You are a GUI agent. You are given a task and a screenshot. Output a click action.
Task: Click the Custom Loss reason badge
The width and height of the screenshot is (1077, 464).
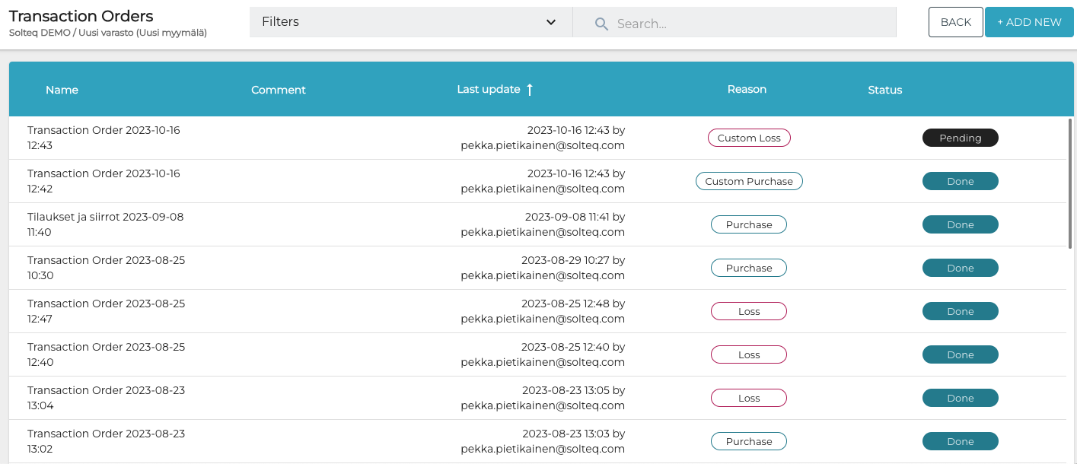[749, 138]
